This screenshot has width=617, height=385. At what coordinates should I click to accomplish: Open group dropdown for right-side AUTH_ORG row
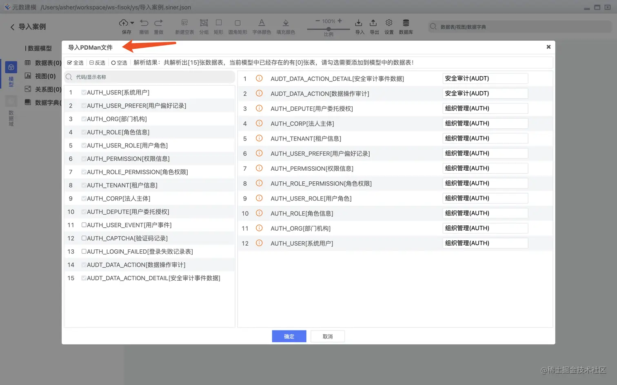(485, 228)
